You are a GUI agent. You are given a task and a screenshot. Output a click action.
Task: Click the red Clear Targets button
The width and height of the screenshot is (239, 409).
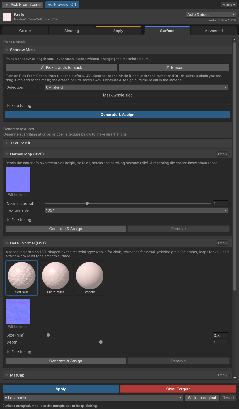click(178, 389)
